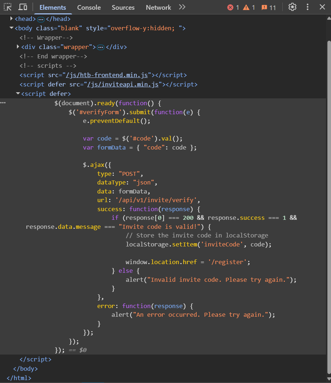Click the class="blank" attribute on body
Screen dimensions: 331x383
tap(59, 28)
